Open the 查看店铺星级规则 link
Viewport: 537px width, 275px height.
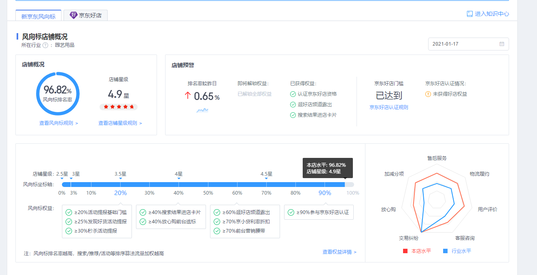[120, 123]
